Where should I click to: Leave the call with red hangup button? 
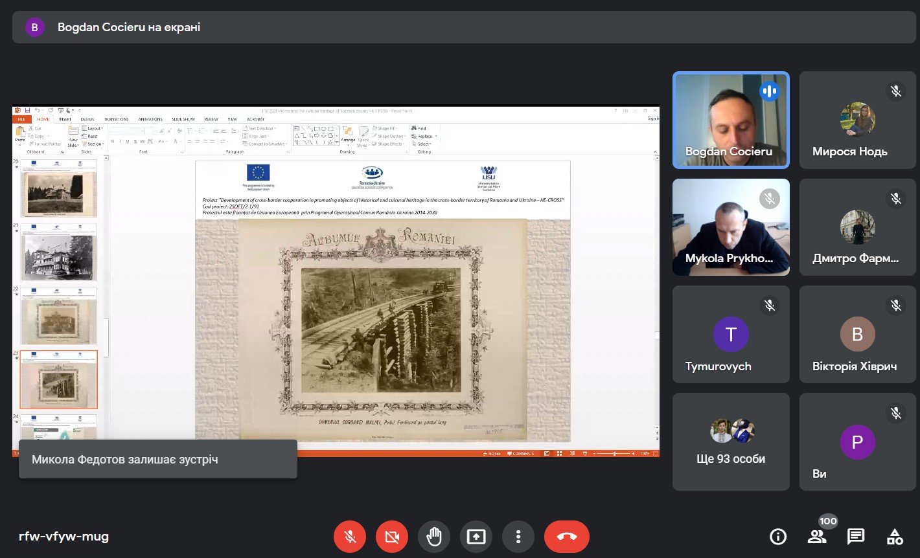click(567, 537)
